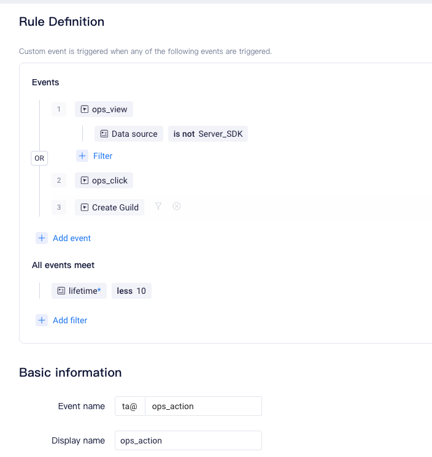
Task: Click the property icon in lifetime chip
Action: 61,291
